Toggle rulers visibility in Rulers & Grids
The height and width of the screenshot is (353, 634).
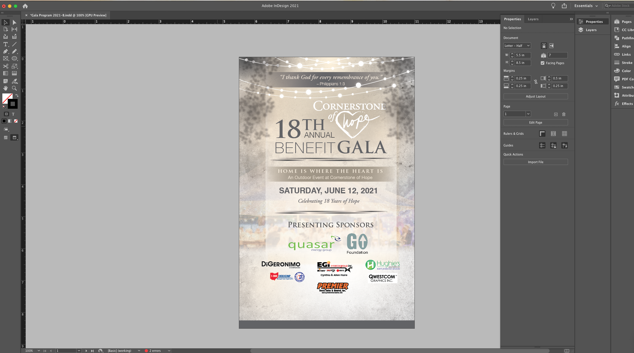coord(542,133)
